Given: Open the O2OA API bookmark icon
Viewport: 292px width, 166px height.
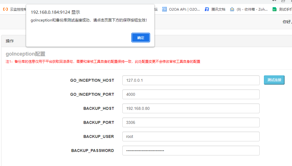Looking at the screenshot, I should click(164, 9).
